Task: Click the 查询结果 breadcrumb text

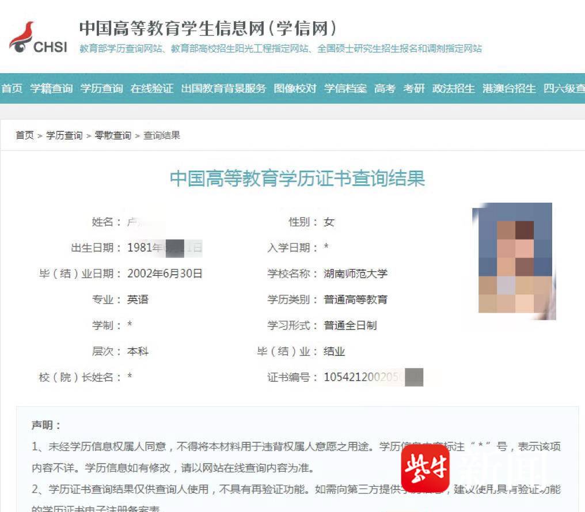Action: pos(162,135)
